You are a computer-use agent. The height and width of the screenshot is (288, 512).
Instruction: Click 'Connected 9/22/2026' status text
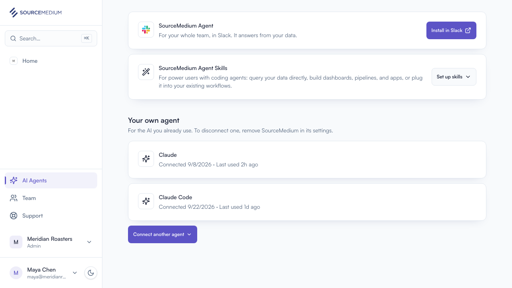[x=187, y=207]
